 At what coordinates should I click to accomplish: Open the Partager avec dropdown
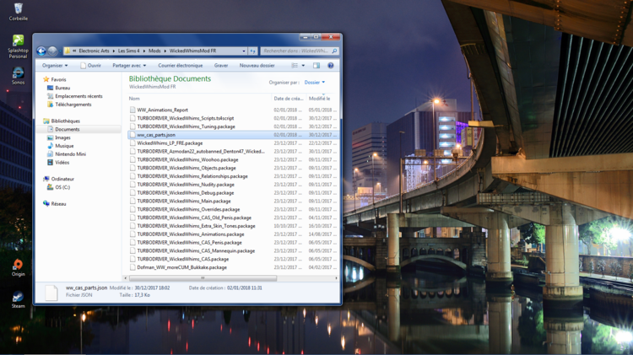129,66
